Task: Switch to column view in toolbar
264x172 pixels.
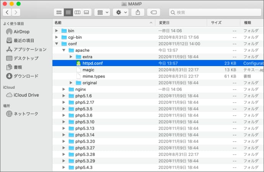Action: pyautogui.click(x=77, y=12)
